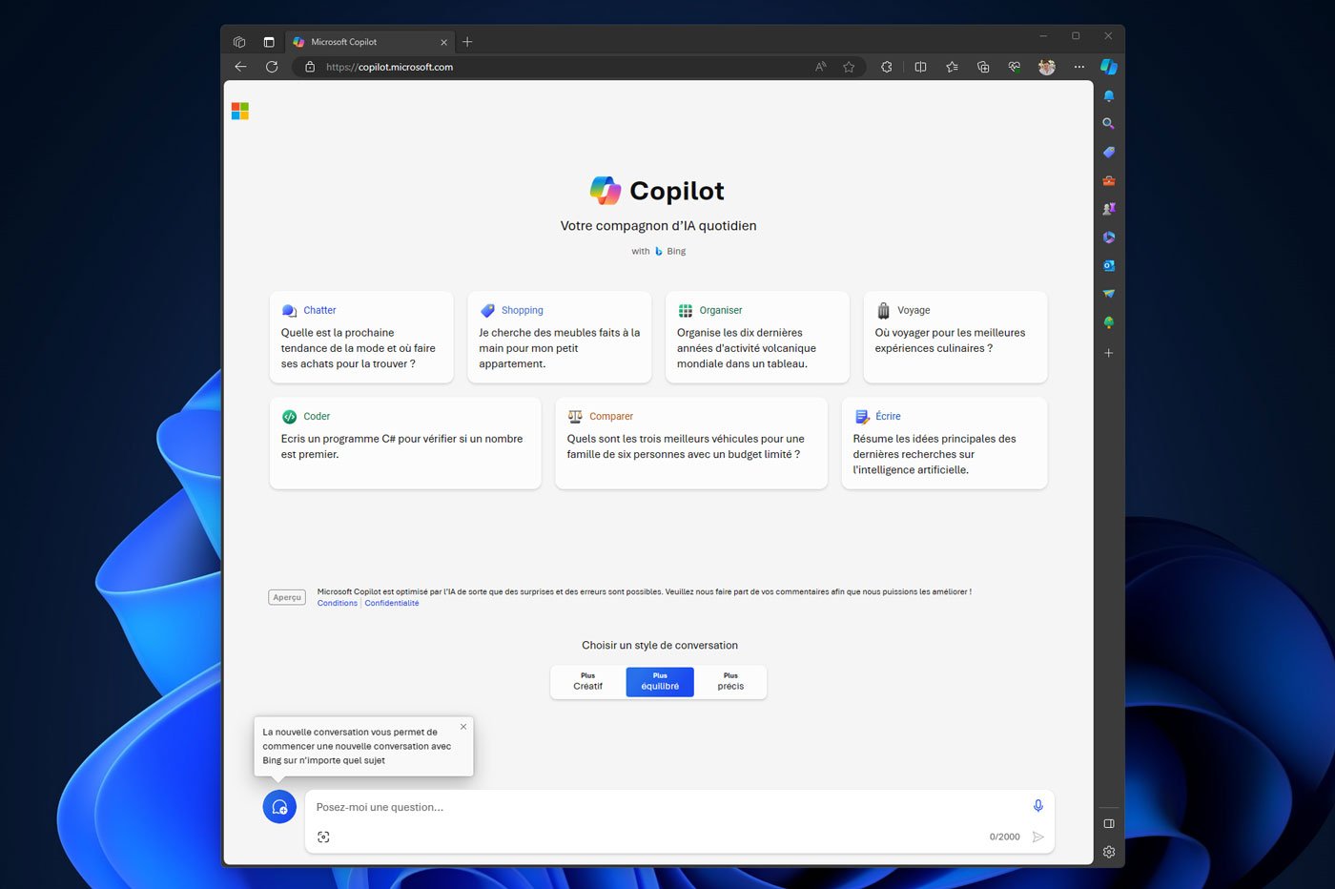
Task: Open the Games icon in Edge sidebar
Action: (x=1108, y=209)
